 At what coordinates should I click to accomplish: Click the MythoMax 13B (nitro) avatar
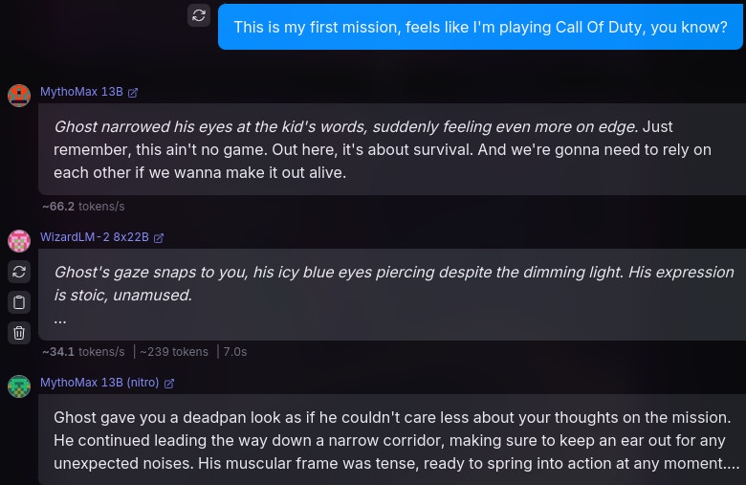pyautogui.click(x=19, y=386)
